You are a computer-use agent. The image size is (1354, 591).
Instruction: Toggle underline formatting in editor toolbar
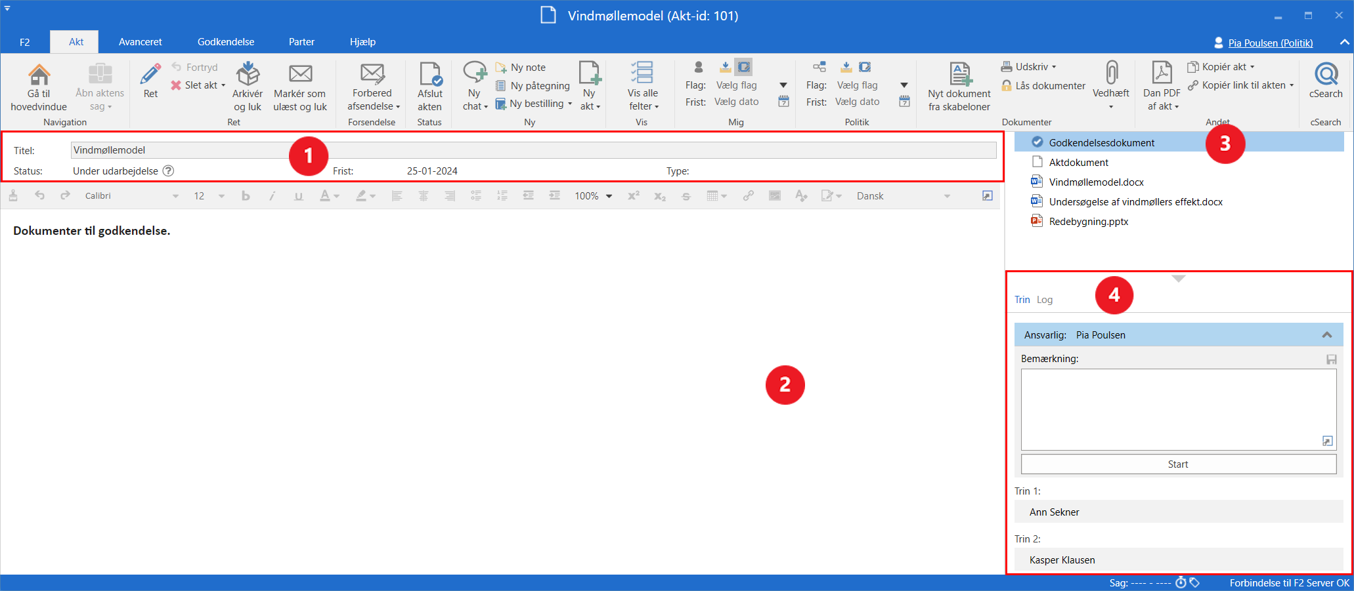point(299,196)
